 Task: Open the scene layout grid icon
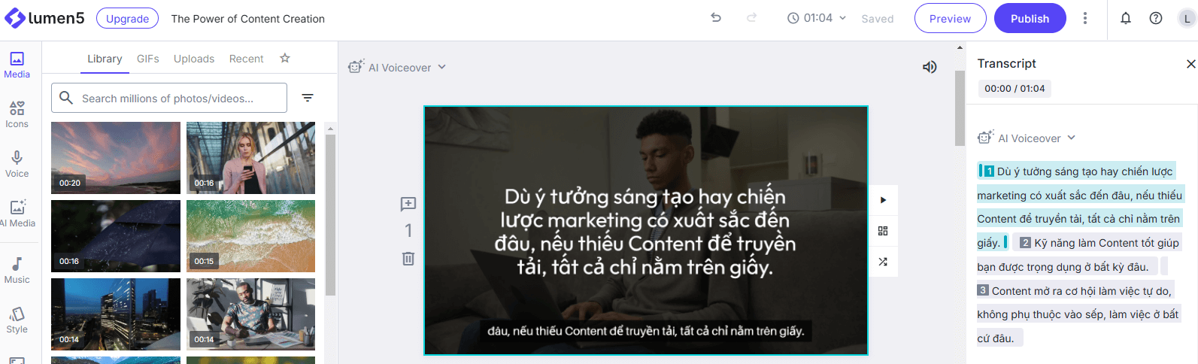tap(883, 231)
